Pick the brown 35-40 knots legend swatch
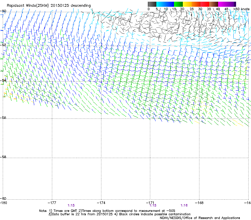 214,4
